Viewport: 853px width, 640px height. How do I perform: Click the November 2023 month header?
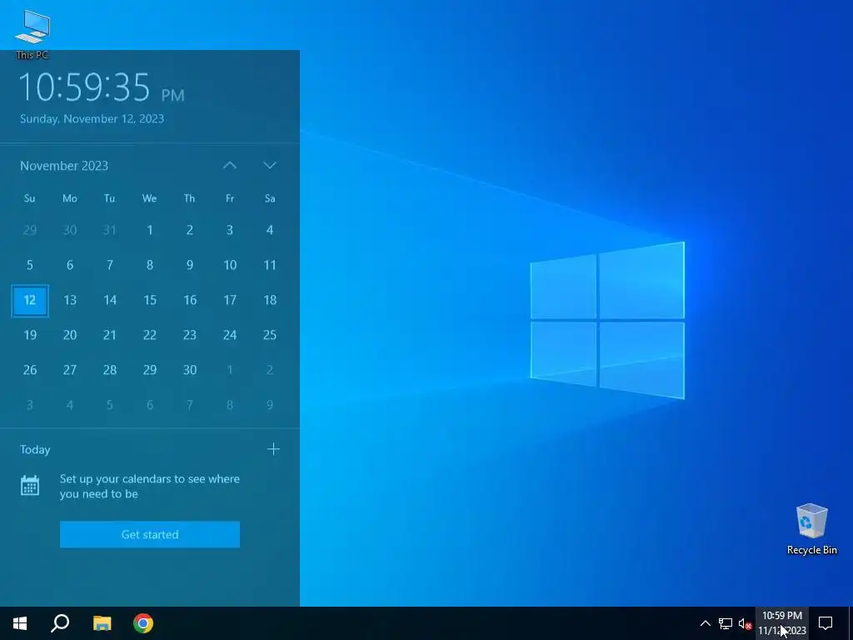64,166
